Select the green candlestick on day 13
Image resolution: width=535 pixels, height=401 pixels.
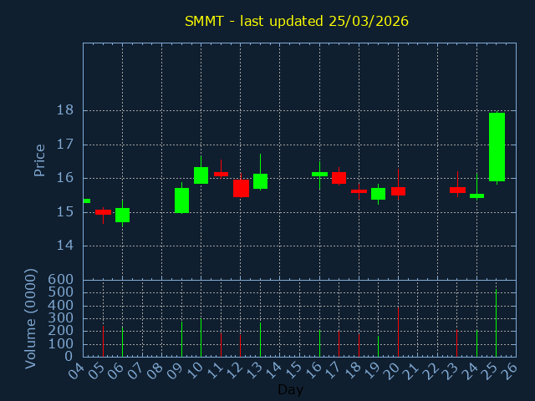[260, 181]
